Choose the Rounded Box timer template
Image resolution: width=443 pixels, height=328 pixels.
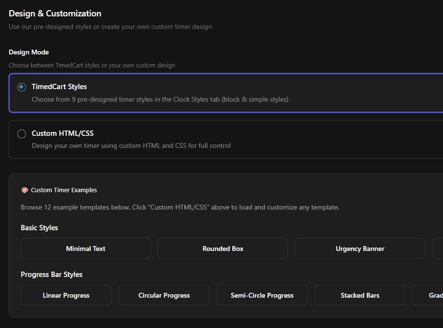[222, 248]
